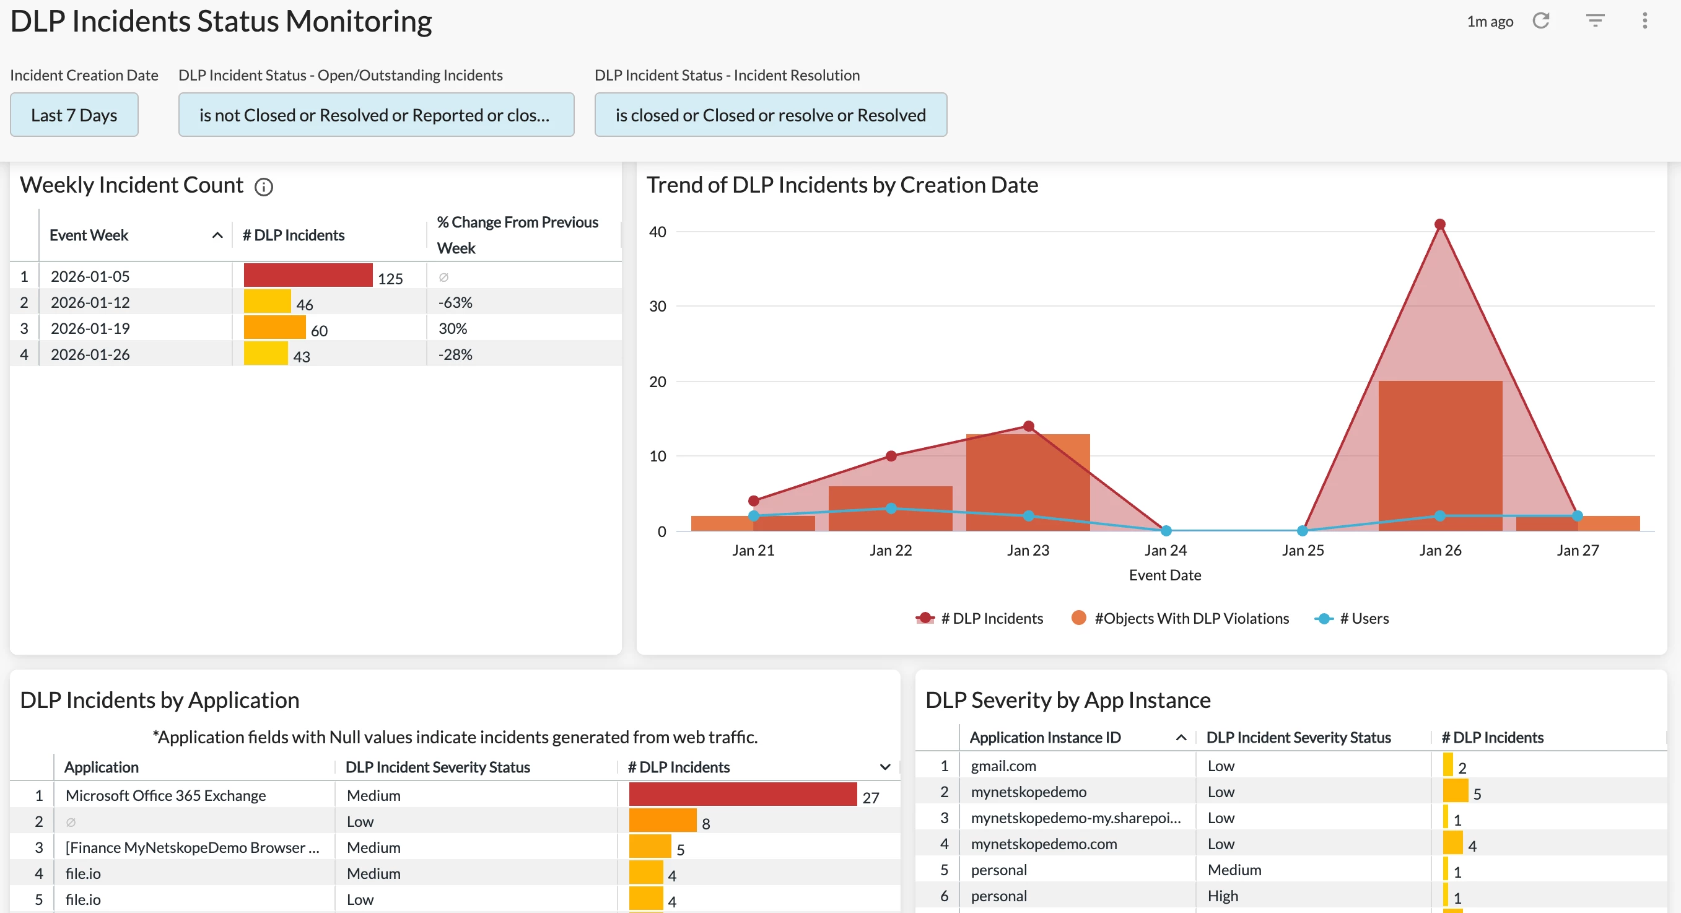Screen dimensions: 1681x913
Task: Open the Last 7 Days date filter
Action: click(x=74, y=115)
